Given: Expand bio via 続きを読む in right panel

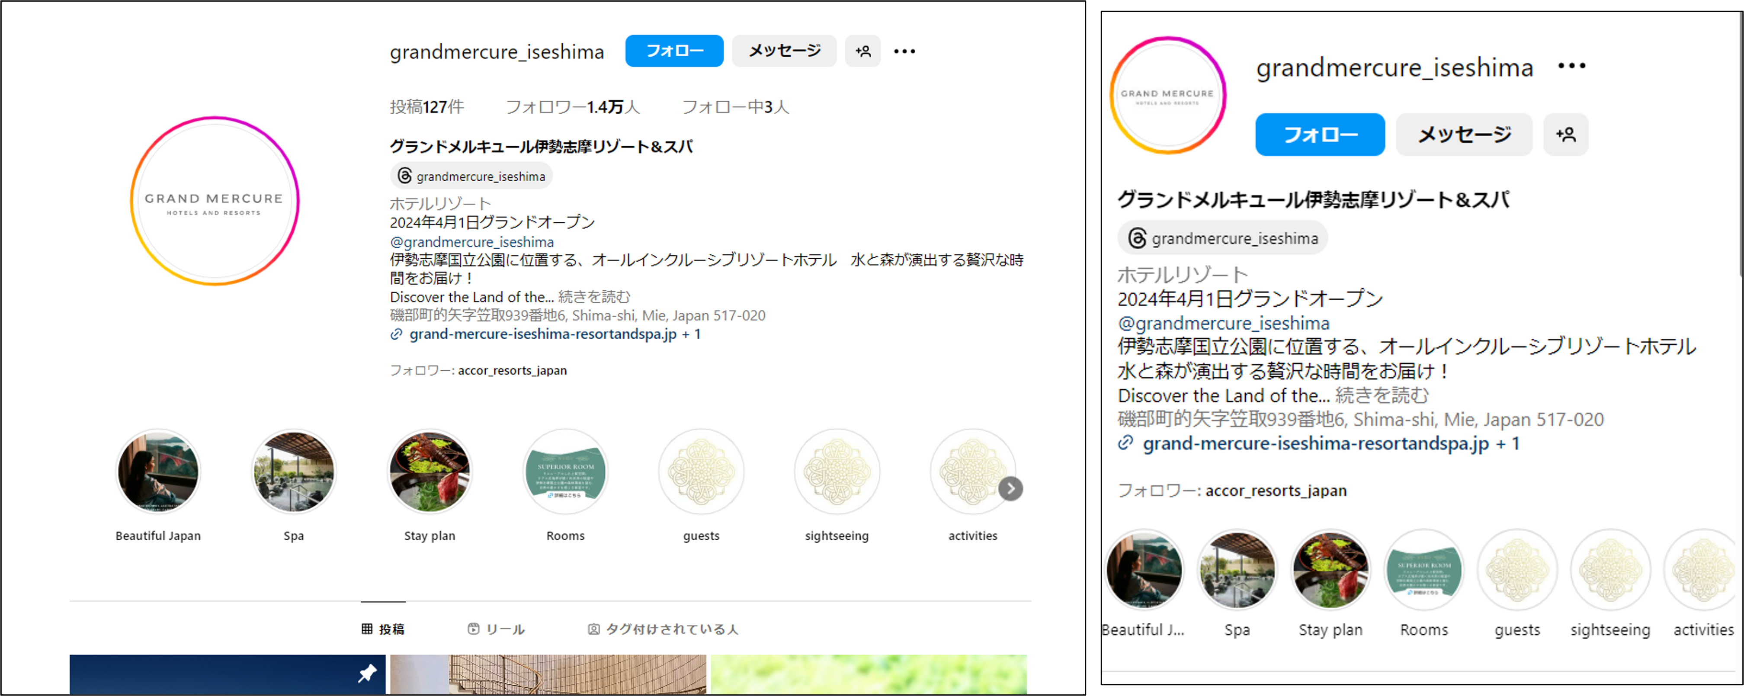Looking at the screenshot, I should click(x=1382, y=395).
